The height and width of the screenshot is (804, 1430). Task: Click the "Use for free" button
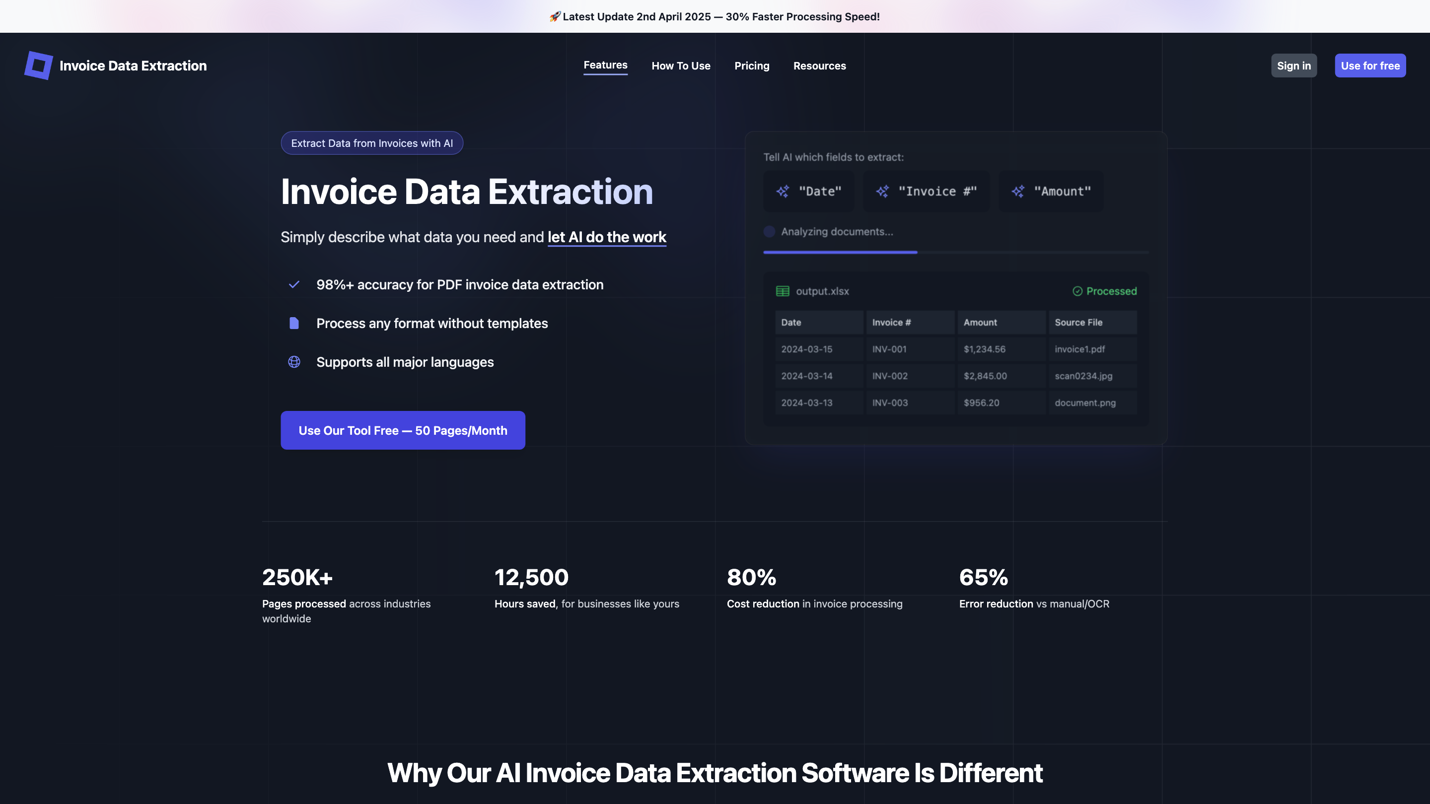coord(1370,65)
